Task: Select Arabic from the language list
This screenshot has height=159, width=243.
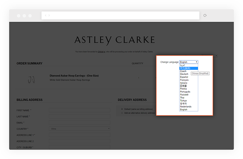Action: 189,65
